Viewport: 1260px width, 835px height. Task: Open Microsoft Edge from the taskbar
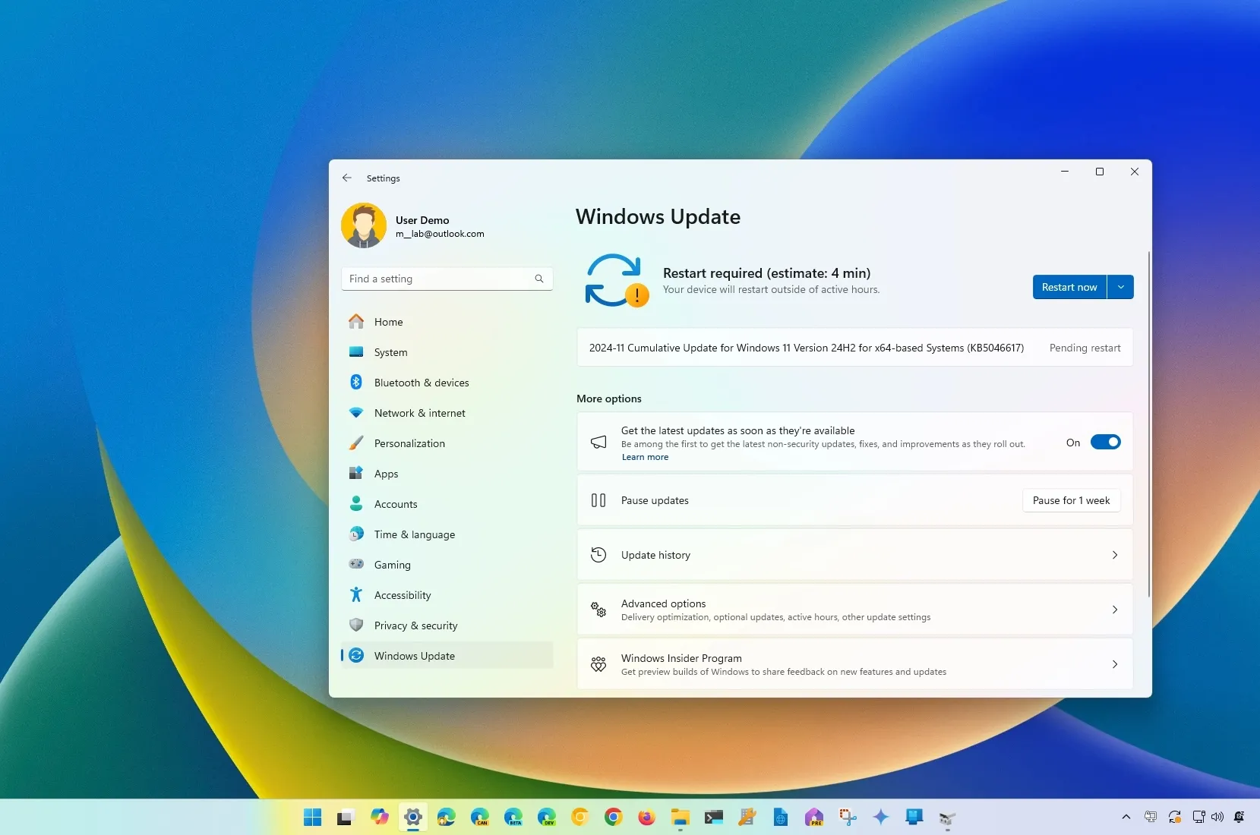[x=446, y=817]
